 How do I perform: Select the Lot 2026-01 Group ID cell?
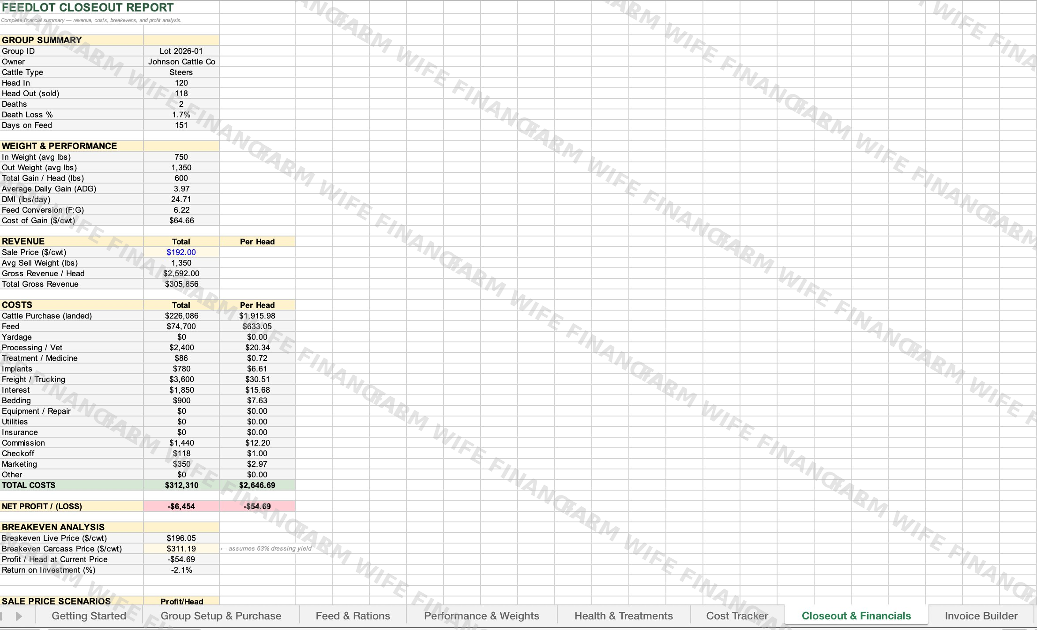tap(181, 51)
